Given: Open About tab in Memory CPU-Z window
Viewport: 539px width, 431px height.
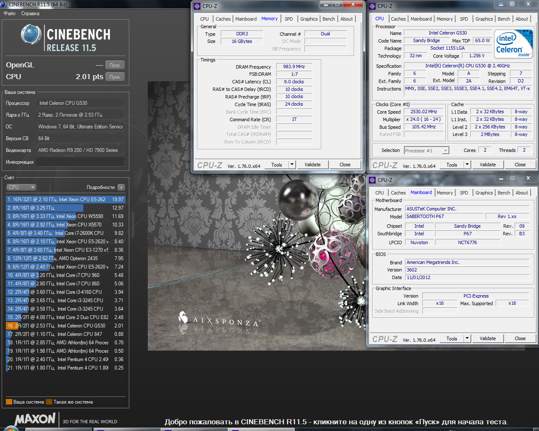Looking at the screenshot, I should click(347, 19).
